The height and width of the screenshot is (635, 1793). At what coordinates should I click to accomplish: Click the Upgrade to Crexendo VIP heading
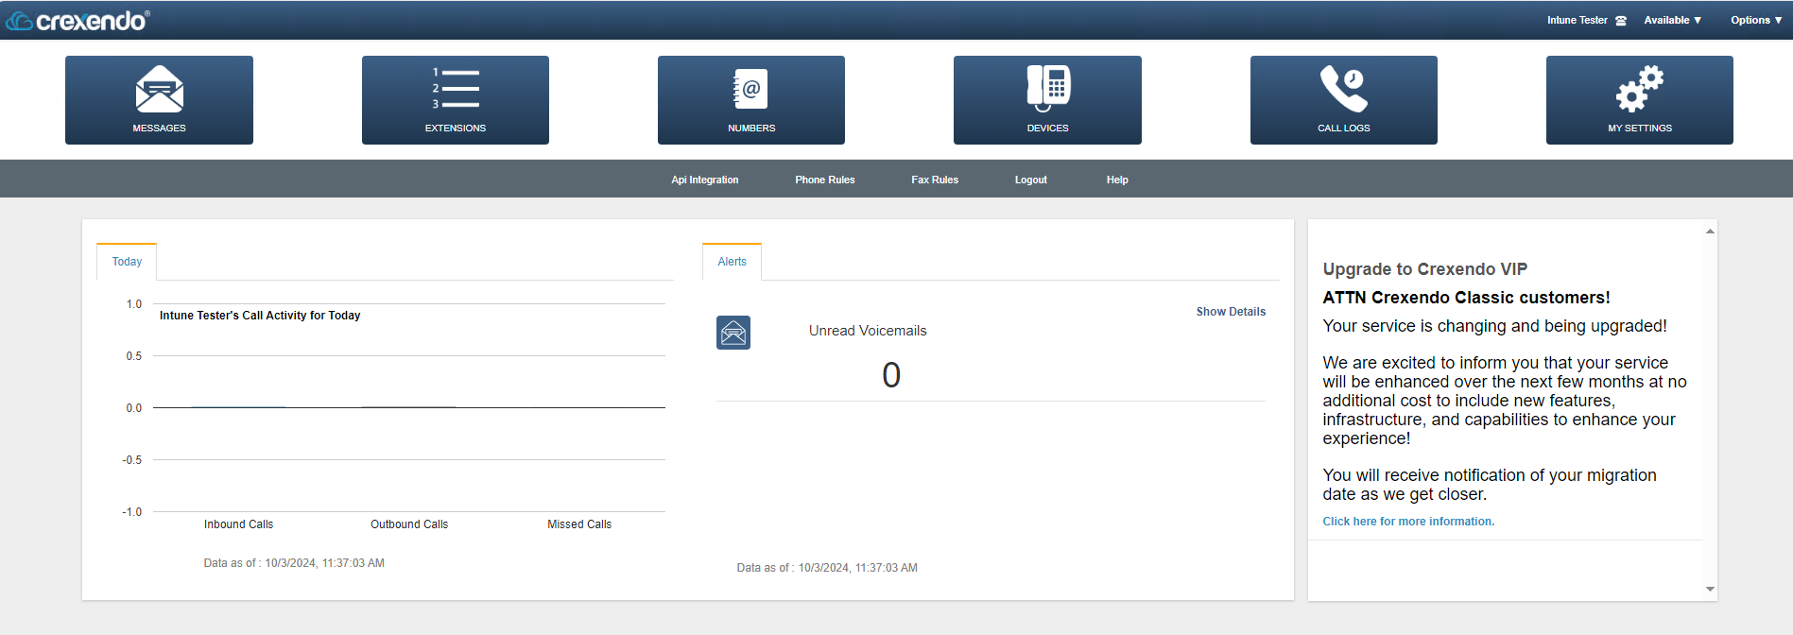tap(1425, 269)
